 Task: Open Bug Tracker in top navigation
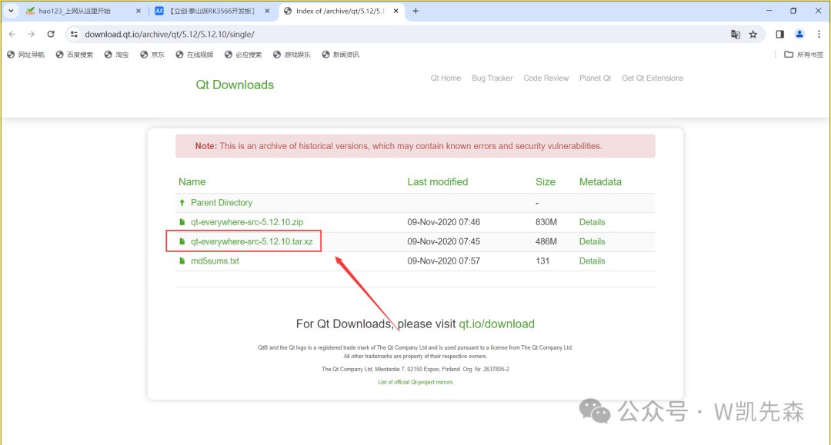[492, 78]
